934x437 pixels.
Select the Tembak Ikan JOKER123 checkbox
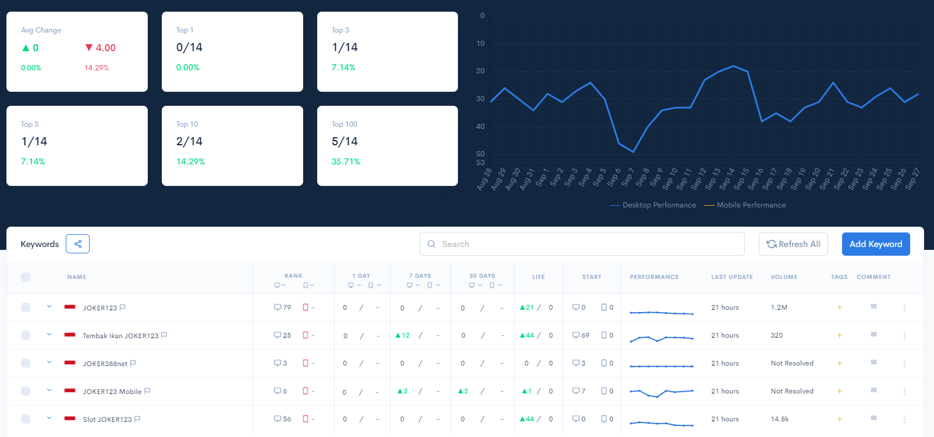click(26, 335)
